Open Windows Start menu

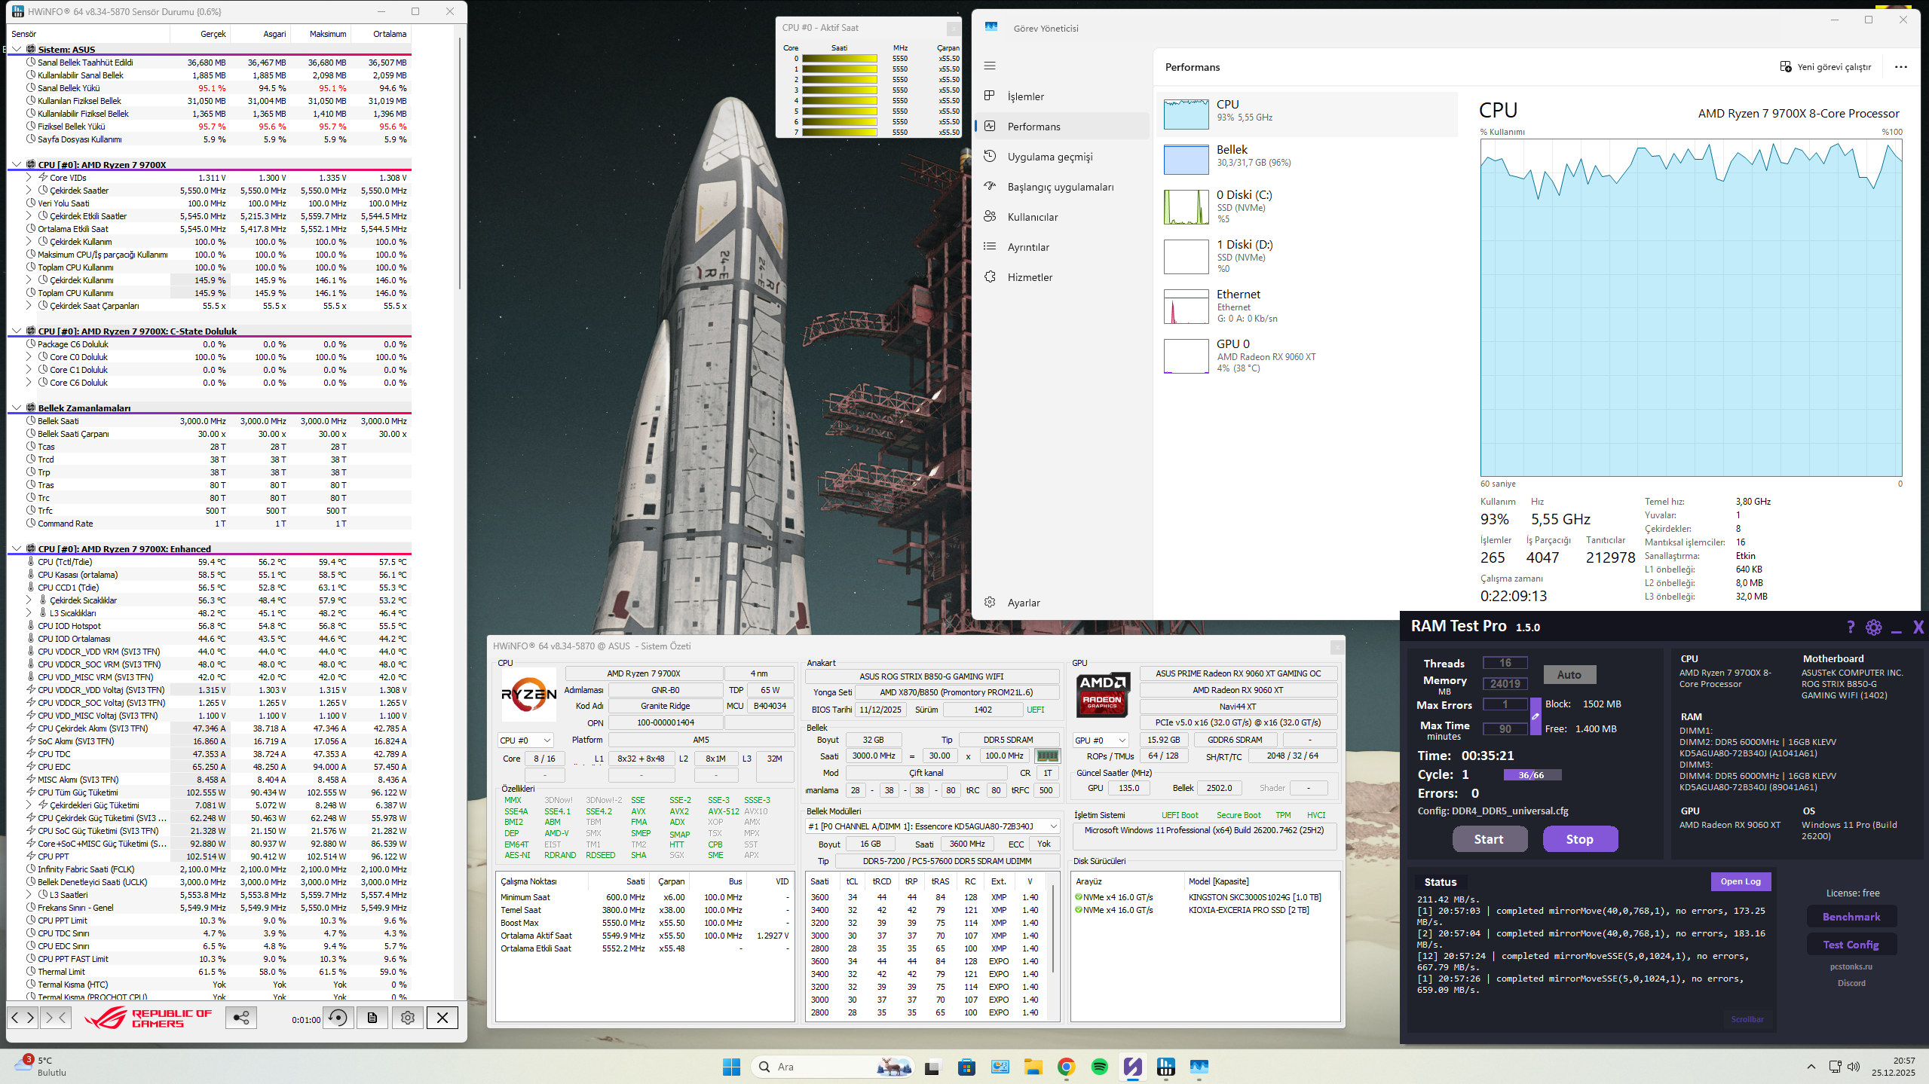click(x=731, y=1067)
